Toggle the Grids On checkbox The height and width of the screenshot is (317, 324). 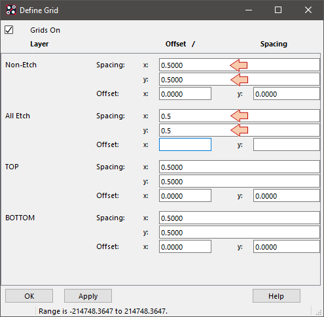pos(9,30)
